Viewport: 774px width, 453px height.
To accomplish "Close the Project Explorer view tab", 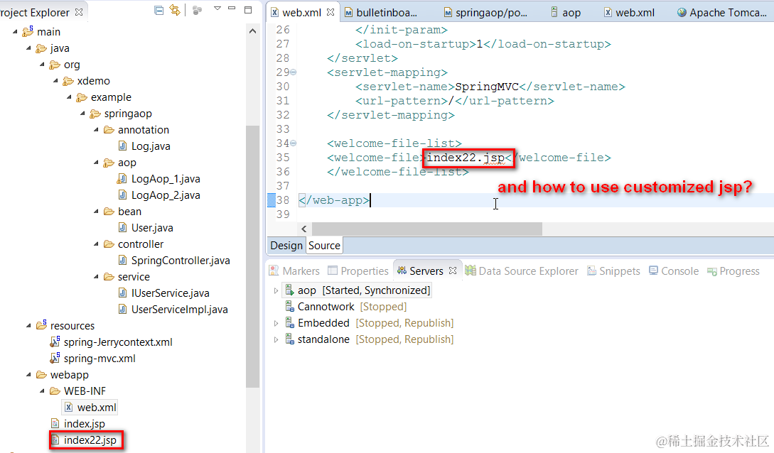I will [79, 12].
